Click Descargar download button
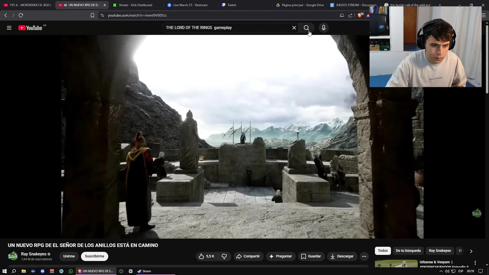This screenshot has width=489, height=275. pos(342,256)
